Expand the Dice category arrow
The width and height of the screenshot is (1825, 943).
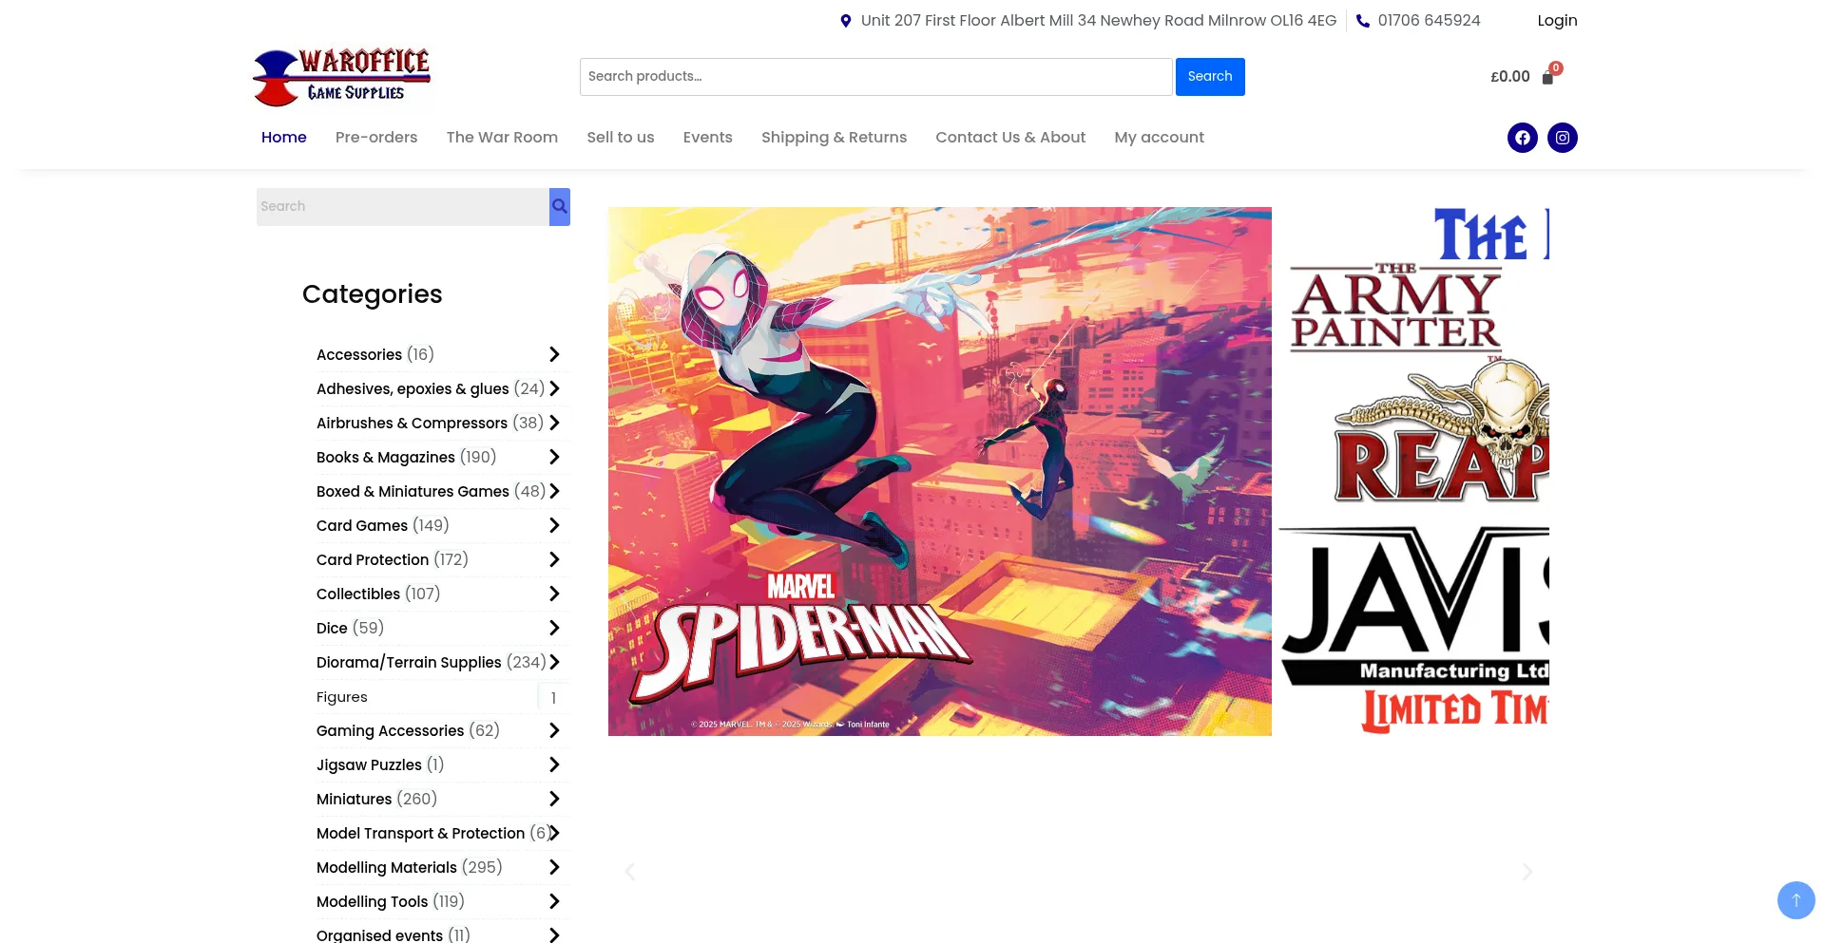coord(554,628)
